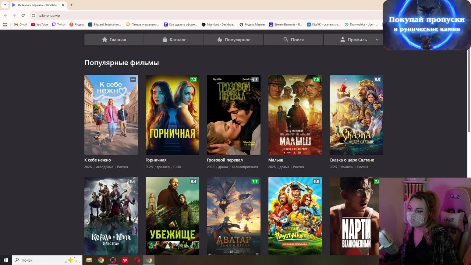Open the Каталог section
This screenshot has width=471, height=265.
[x=174, y=40]
